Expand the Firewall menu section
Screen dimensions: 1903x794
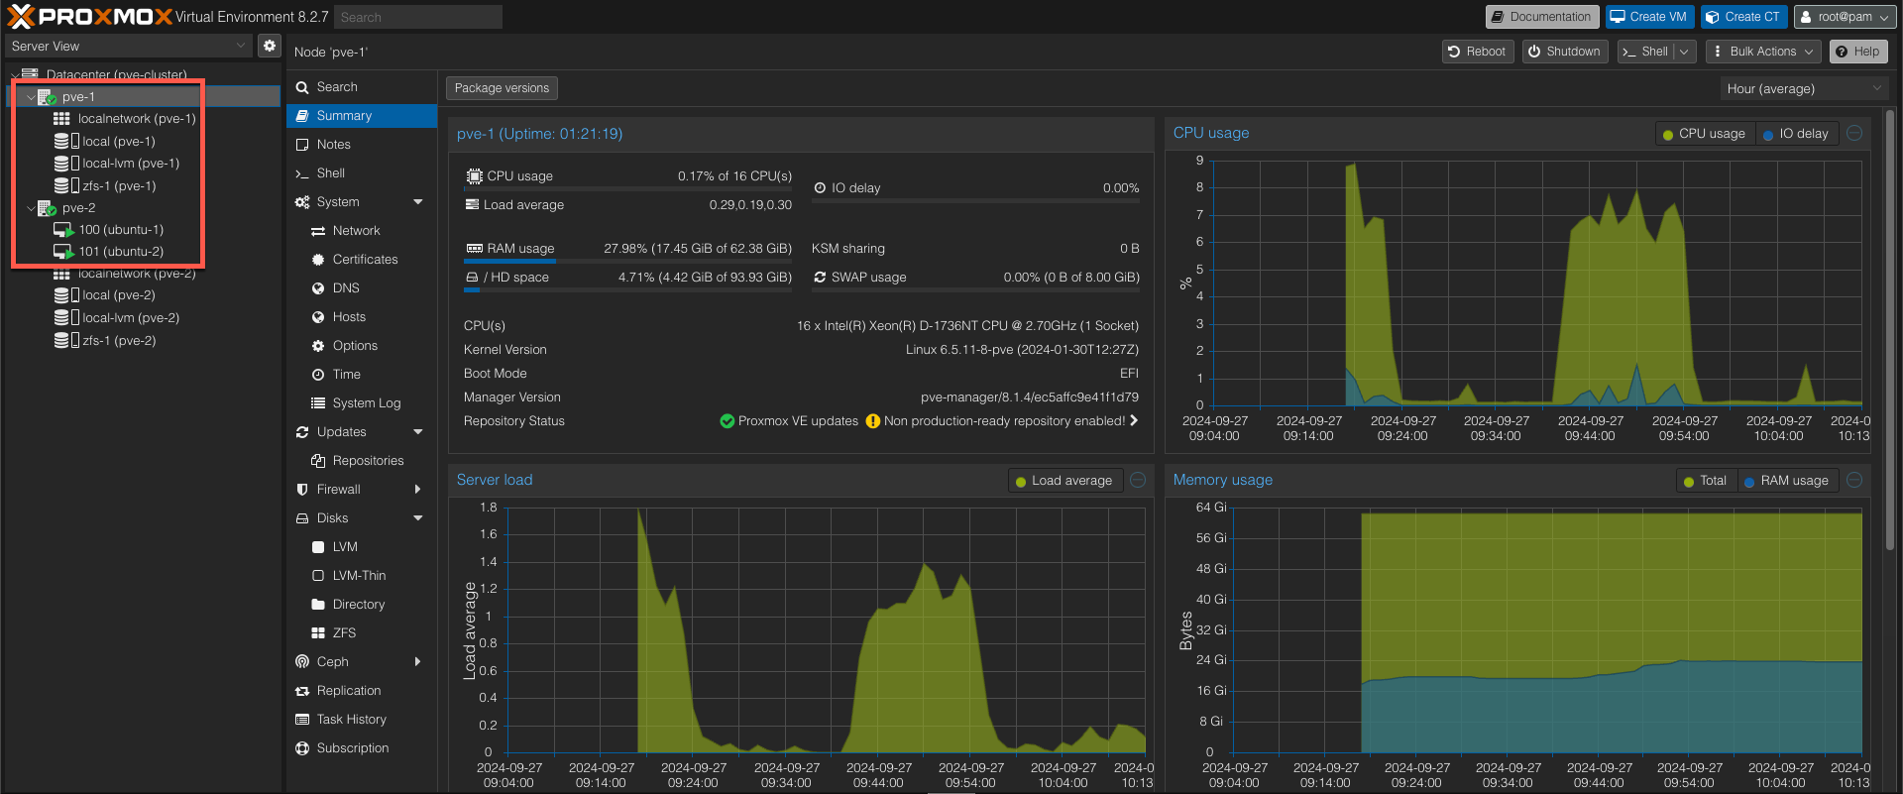tap(418, 490)
